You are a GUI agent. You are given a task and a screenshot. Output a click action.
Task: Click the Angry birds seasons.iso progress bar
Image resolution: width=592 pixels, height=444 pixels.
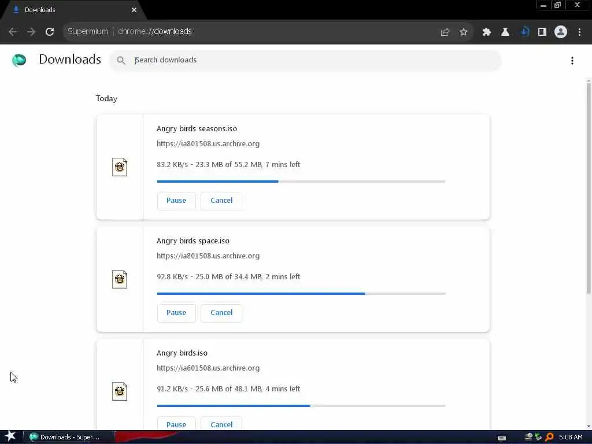coord(301,182)
